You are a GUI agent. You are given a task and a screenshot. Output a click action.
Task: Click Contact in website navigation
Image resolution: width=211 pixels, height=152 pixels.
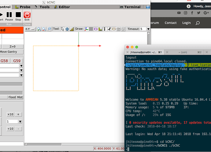171,23
